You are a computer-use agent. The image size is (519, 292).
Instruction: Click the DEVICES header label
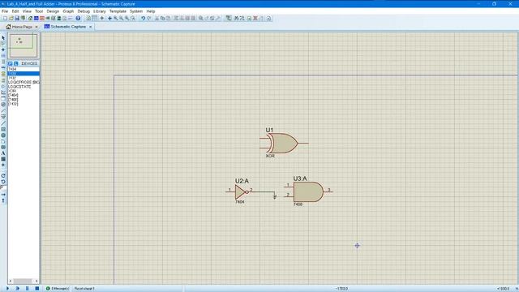29,63
